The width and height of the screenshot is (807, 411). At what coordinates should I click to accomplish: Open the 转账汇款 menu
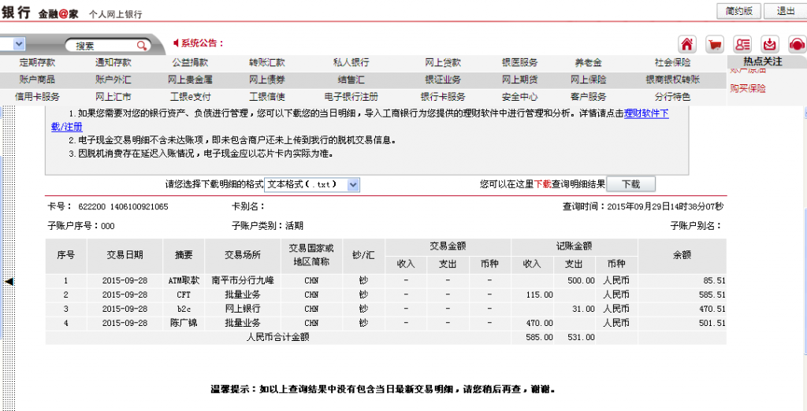pos(267,62)
